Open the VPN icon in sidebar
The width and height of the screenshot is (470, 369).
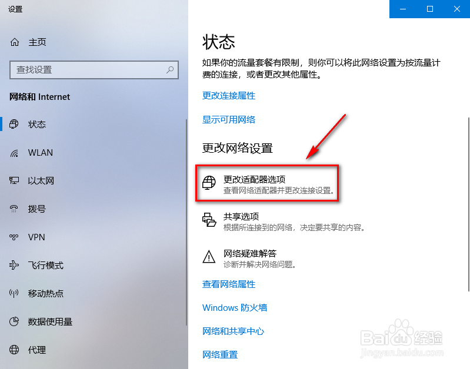pyautogui.click(x=14, y=237)
